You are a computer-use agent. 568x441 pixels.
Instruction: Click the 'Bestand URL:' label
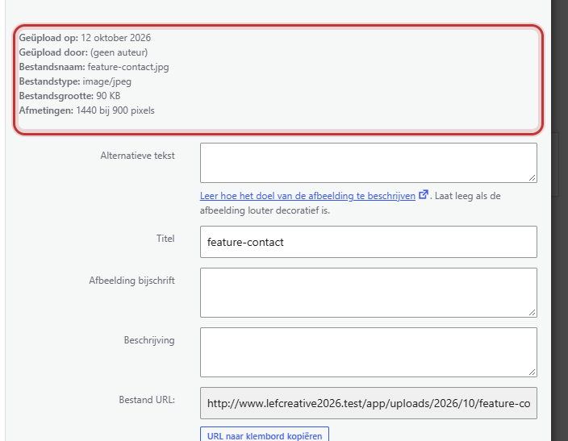tap(147, 400)
